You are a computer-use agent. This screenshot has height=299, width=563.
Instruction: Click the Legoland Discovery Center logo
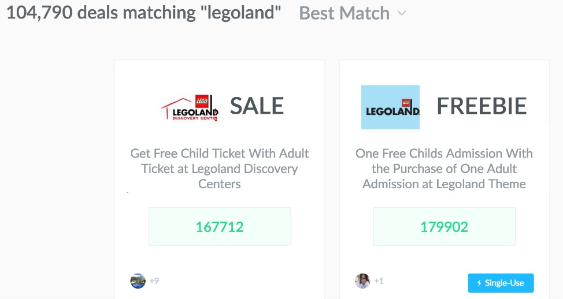(x=189, y=107)
